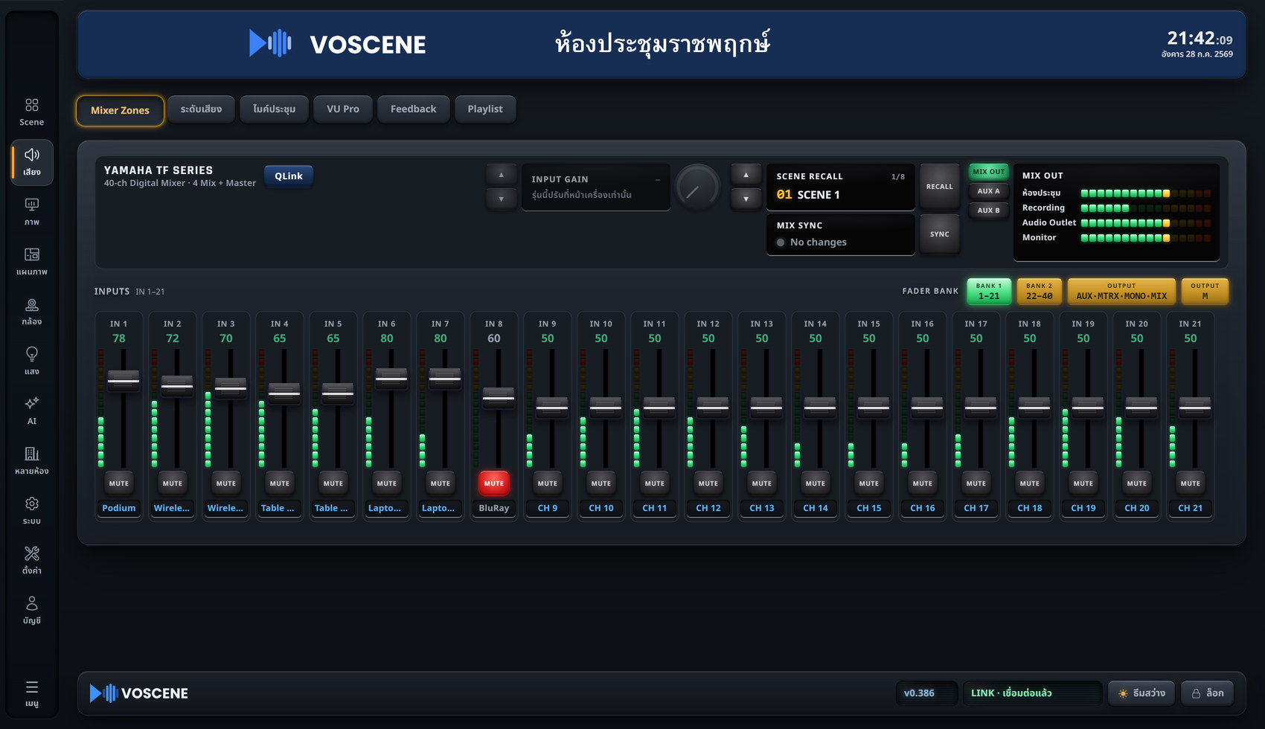
Task: Click the QLink button
Action: click(289, 176)
